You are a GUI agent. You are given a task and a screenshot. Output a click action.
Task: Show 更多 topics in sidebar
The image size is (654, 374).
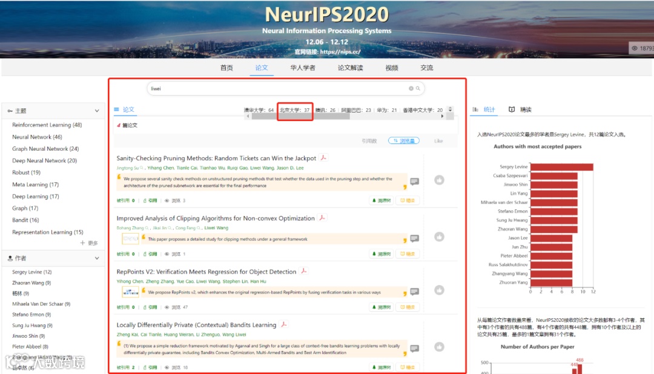coord(89,243)
